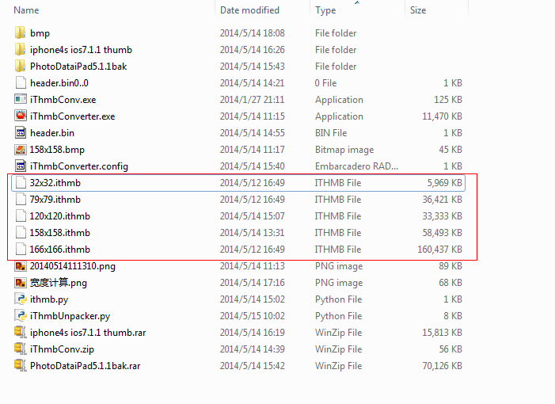
Task: Select the '宽度计算.png' file name
Action: (x=59, y=283)
